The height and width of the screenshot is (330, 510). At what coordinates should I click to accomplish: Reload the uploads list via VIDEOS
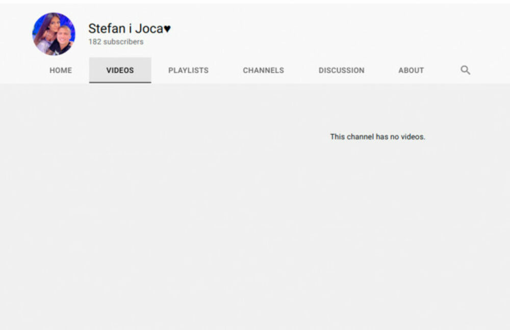(120, 70)
